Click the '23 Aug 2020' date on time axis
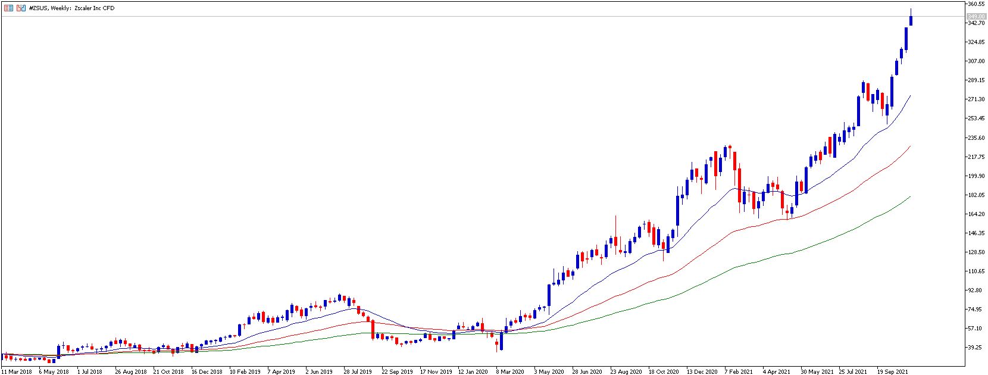Screen dimensions: 988x375 [626, 371]
